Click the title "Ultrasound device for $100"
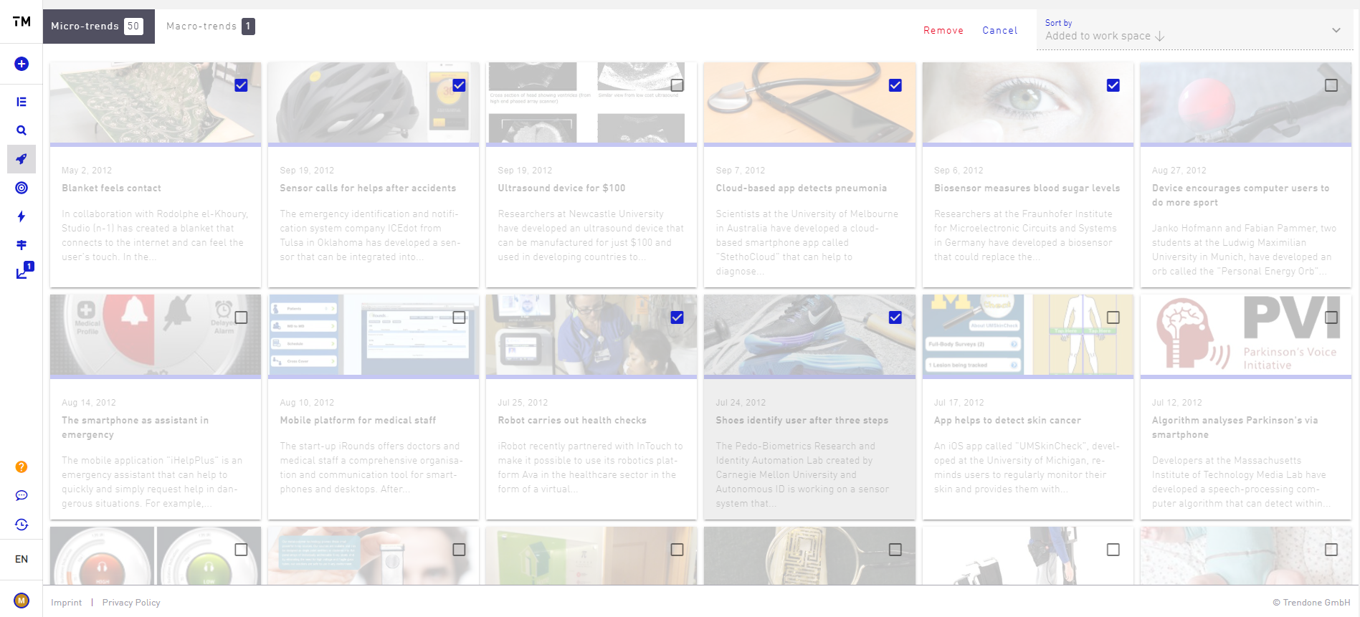The height and width of the screenshot is (617, 1360). click(561, 188)
